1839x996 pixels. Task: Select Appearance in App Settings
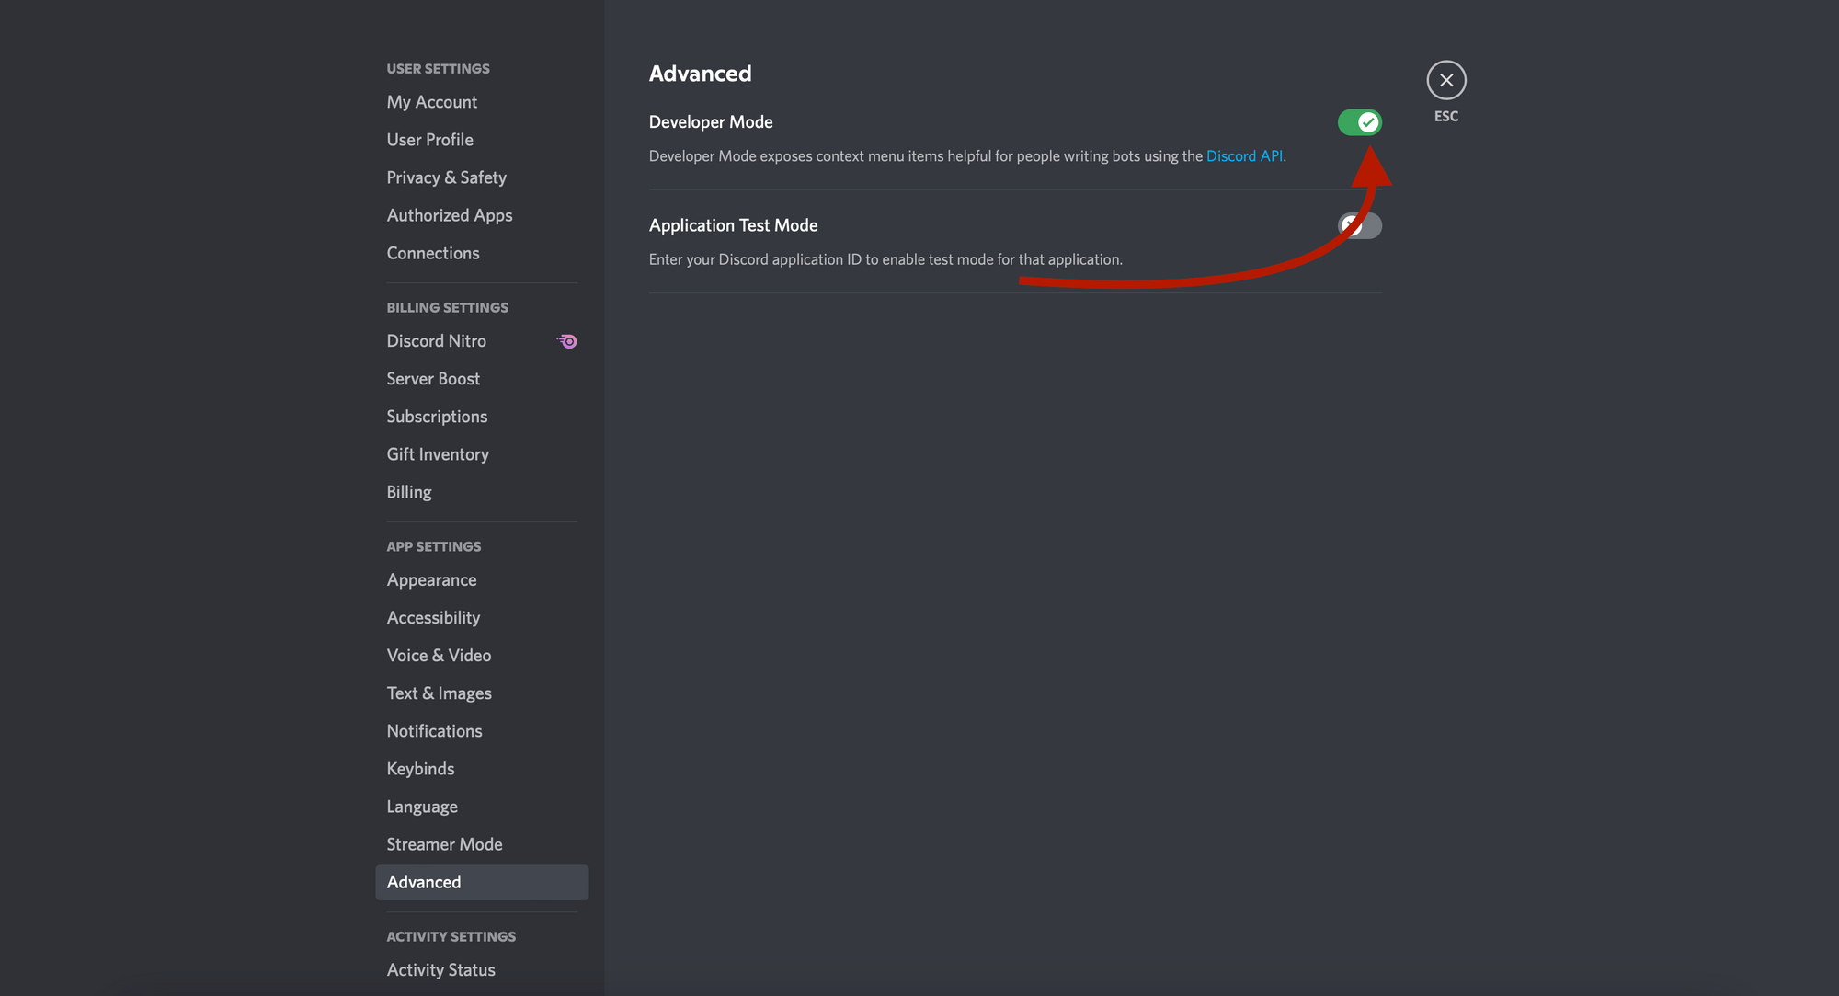(x=431, y=579)
